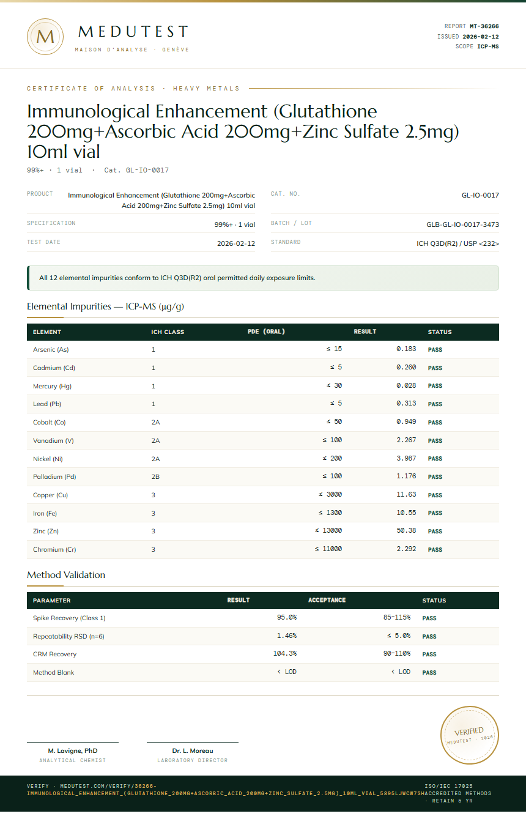526x830 pixels.
Task: Select Repeatability result 1.46%
Action: click(287, 636)
